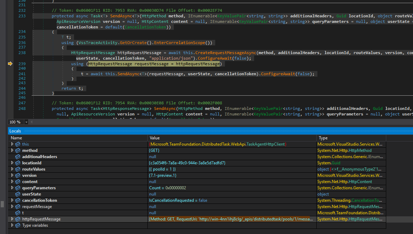Select the TaskAgentHttpClient value for 'this'
413x234 pixels.
[218, 144]
